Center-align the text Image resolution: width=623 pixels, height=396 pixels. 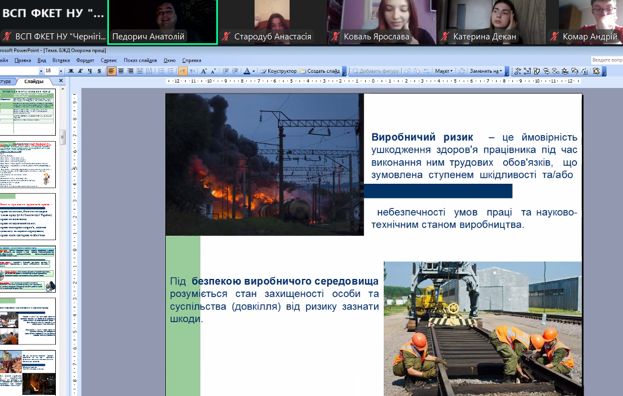pyautogui.click(x=121, y=71)
